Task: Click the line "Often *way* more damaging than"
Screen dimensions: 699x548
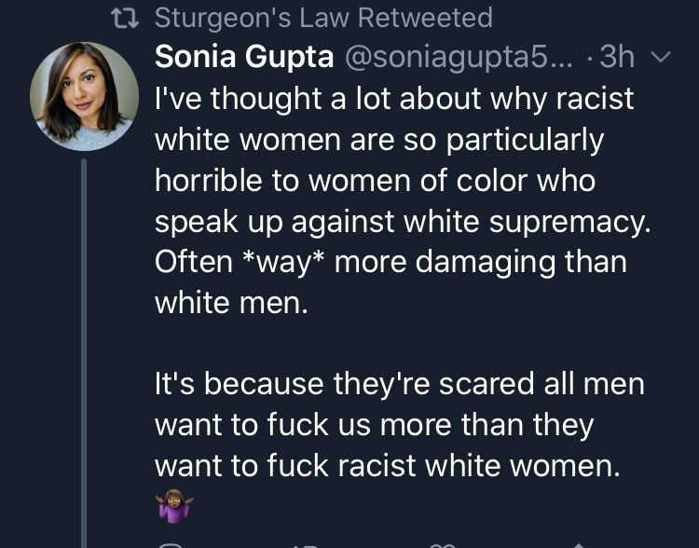Action: click(x=391, y=262)
